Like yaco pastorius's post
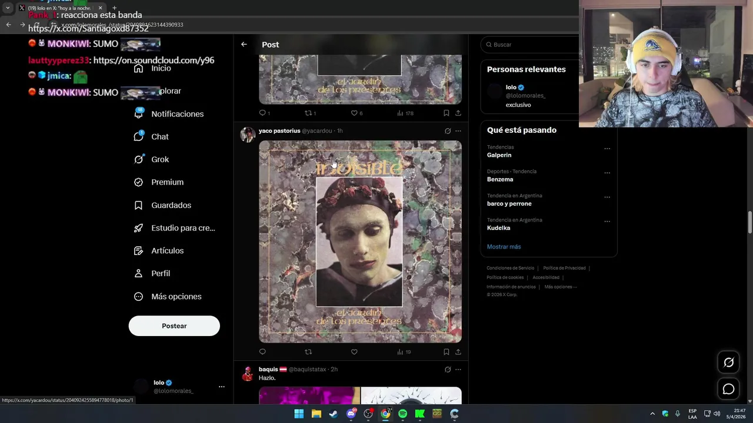Viewport: 753px width, 423px height. tap(354, 352)
